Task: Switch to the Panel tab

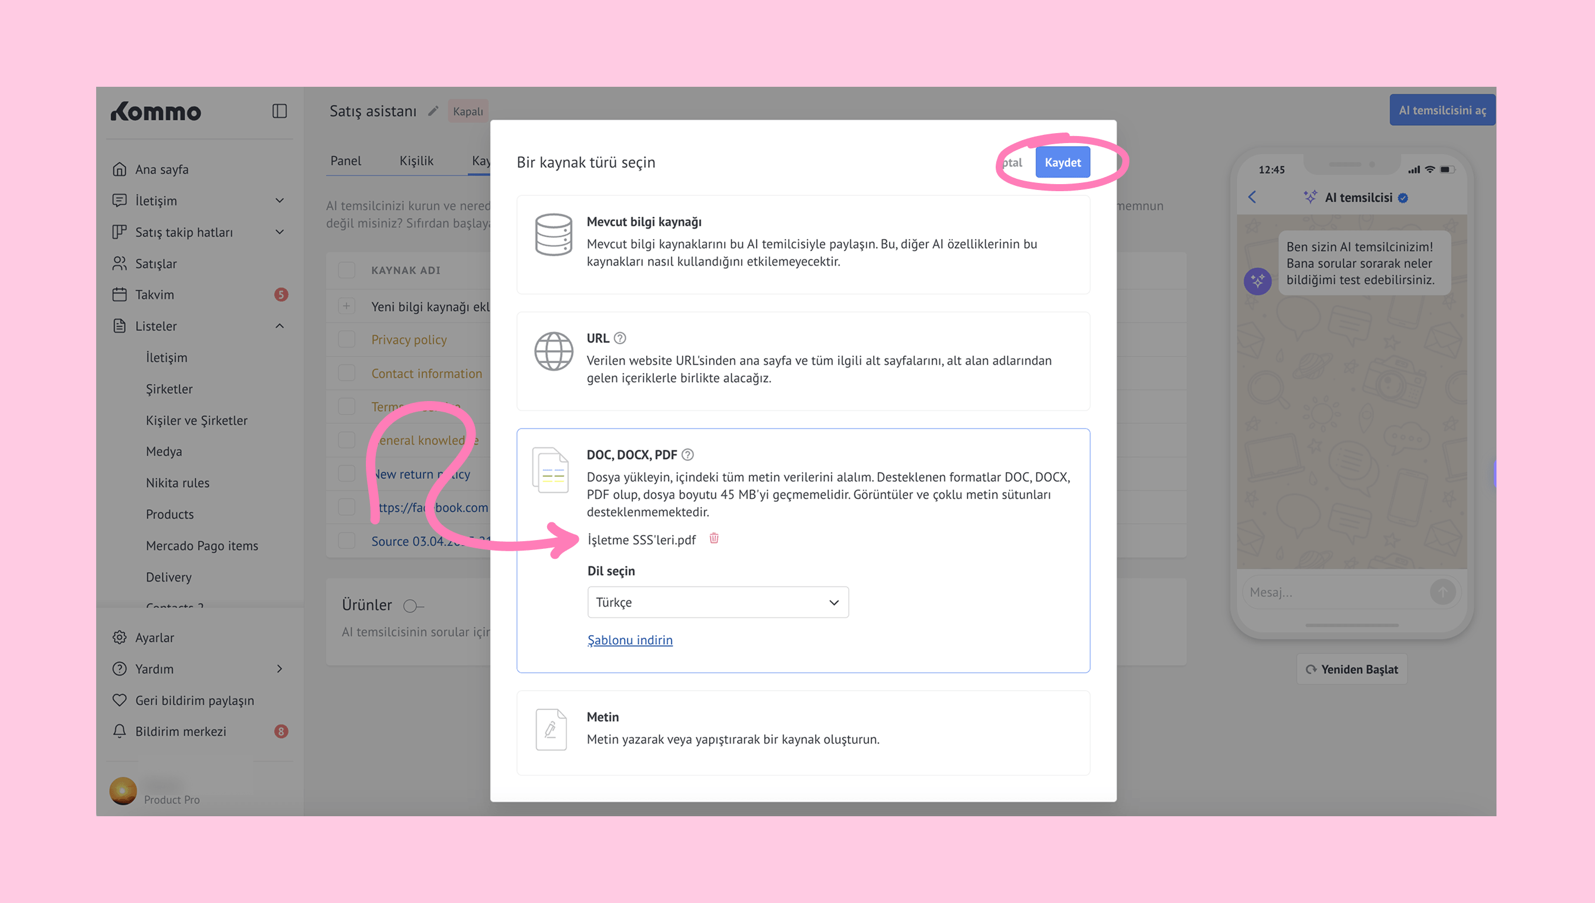Action: point(345,161)
